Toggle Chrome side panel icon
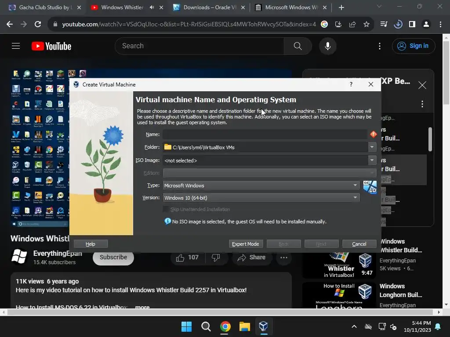Viewport: 450px width, 337px height. tap(412, 24)
